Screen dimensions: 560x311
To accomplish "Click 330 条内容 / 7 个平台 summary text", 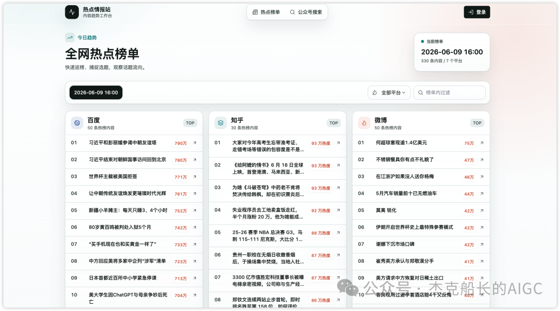I will [441, 61].
